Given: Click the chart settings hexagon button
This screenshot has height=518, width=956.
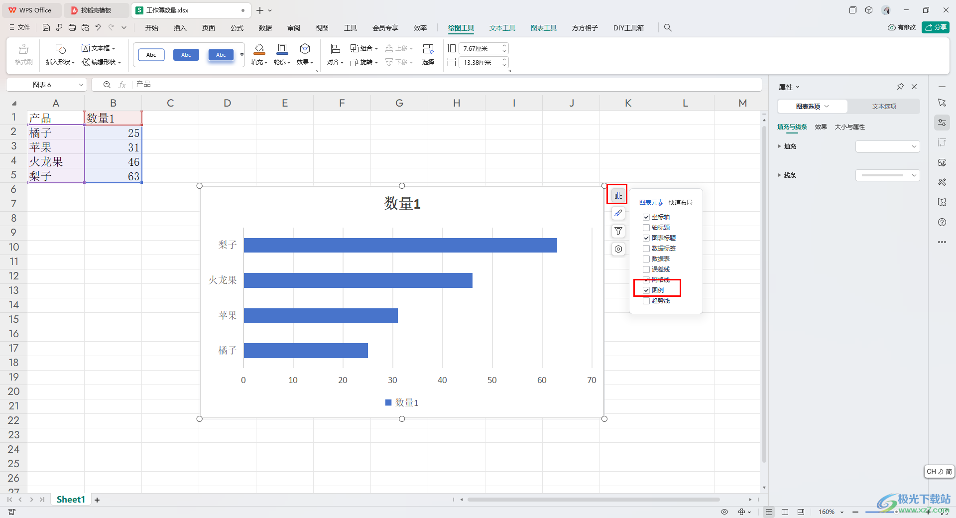Looking at the screenshot, I should [618, 249].
